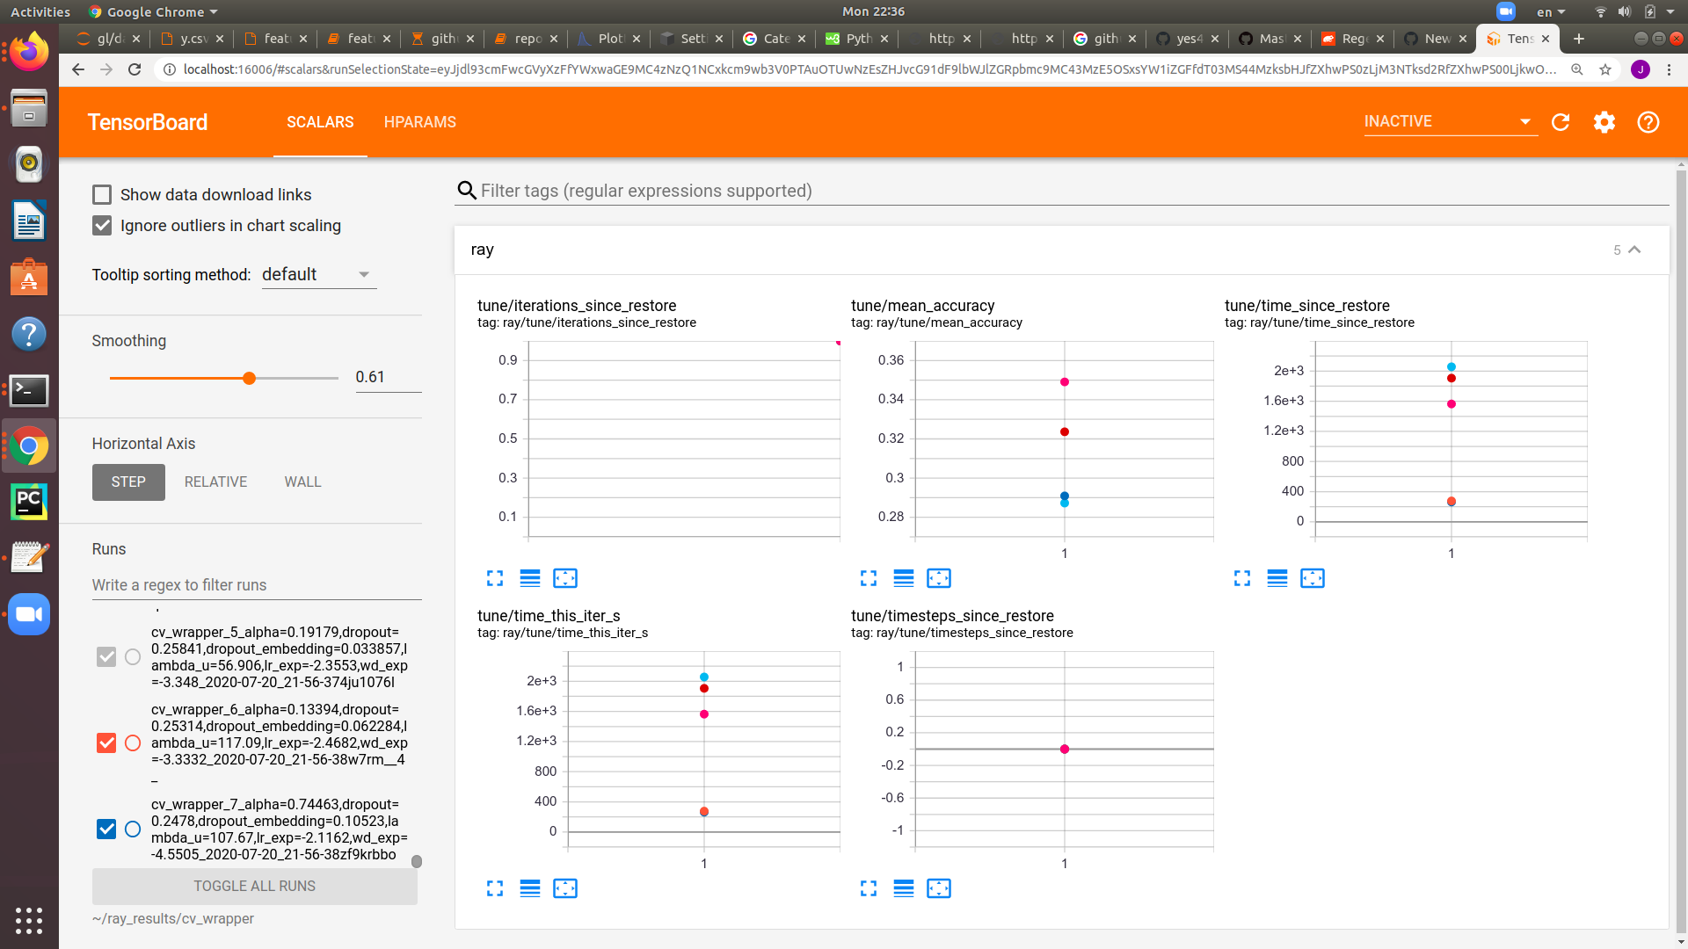Uncheck Ignore outliers in chart scaling
This screenshot has width=1688, height=949.
click(x=102, y=226)
